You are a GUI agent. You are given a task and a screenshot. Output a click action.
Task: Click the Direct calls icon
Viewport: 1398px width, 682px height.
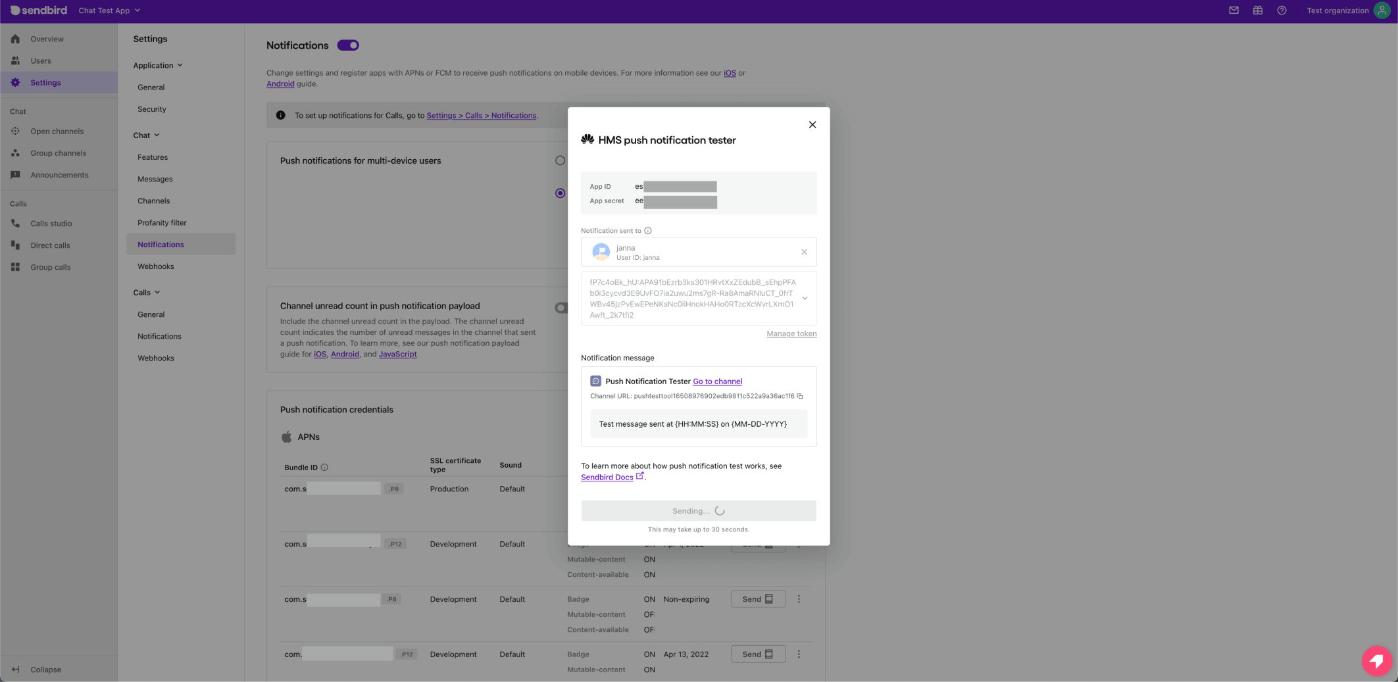coord(15,245)
